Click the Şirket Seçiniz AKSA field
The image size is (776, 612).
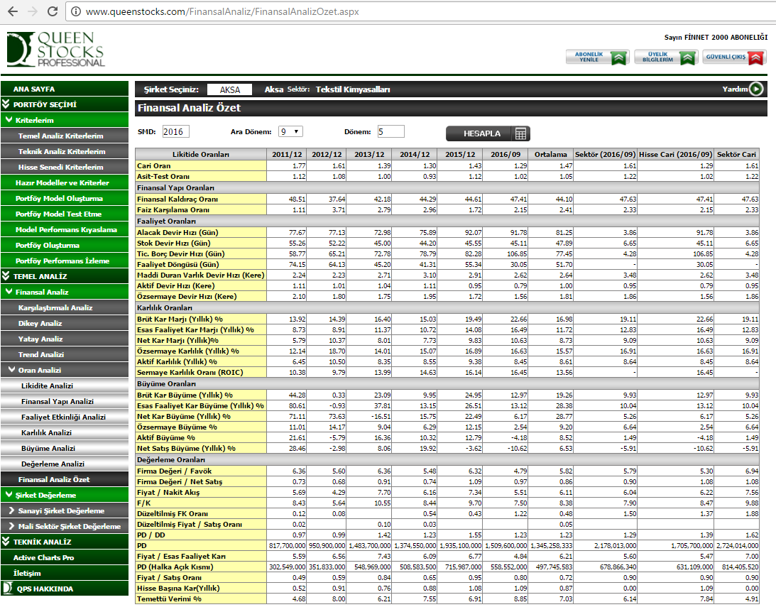[229, 89]
